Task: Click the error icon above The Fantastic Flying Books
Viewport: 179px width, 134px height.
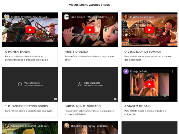Action: (x=20, y=84)
